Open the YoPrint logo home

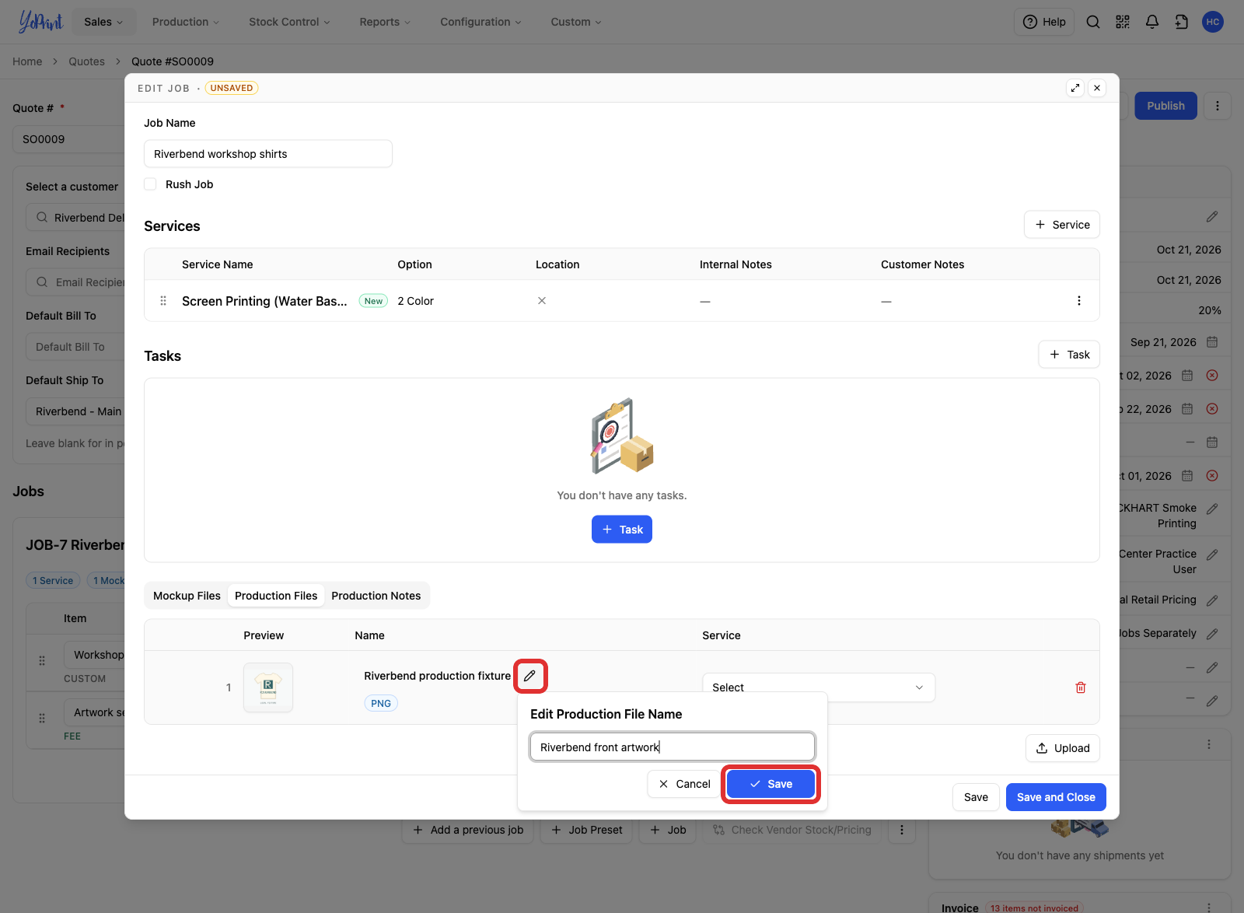coord(40,22)
